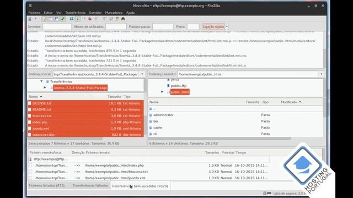Sort local files by Tamanho column
The width and height of the screenshot is (353, 198).
coord(114,97)
